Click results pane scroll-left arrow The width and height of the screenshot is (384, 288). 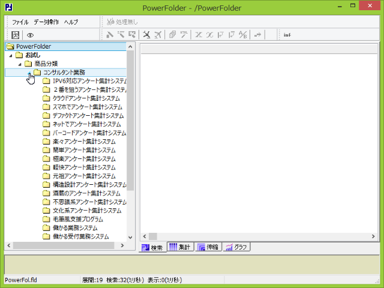145,236
